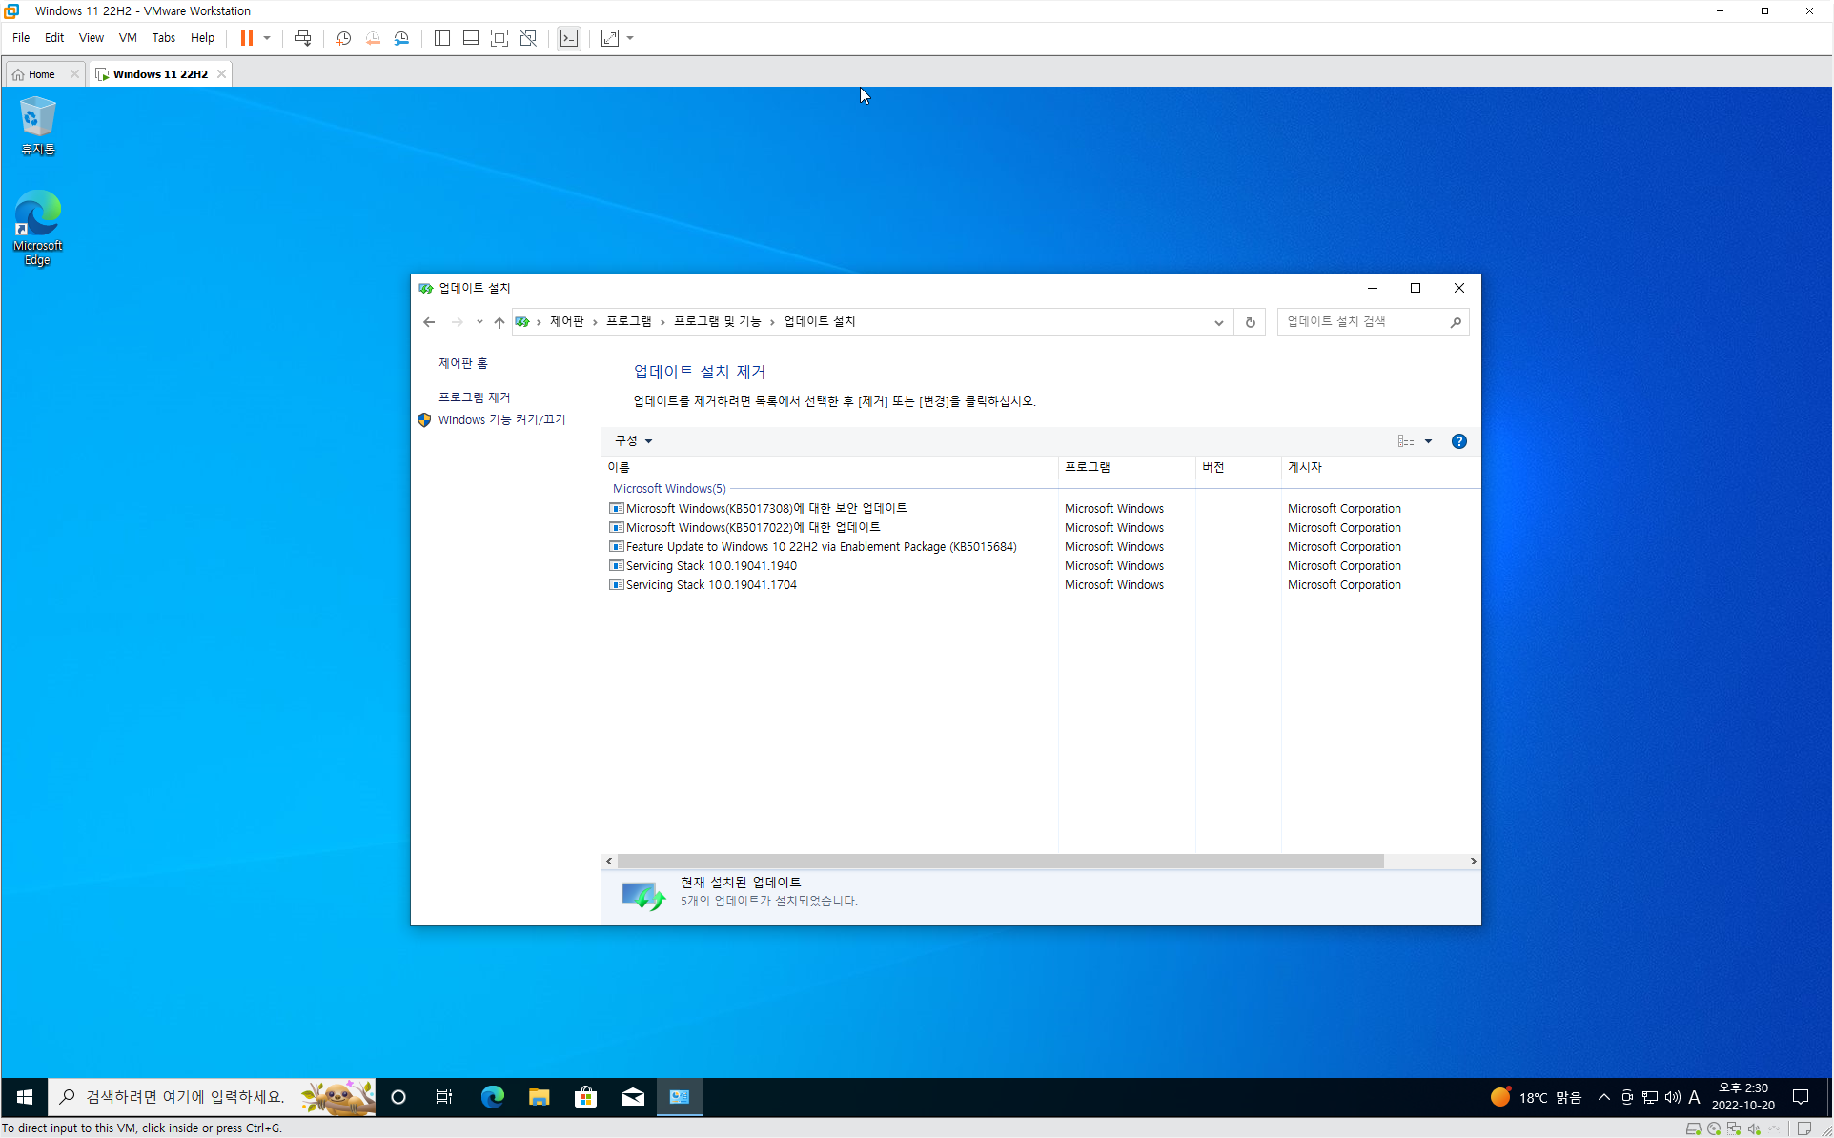The image size is (1834, 1138).
Task: Click the VMware pause VM icon
Action: point(246,38)
